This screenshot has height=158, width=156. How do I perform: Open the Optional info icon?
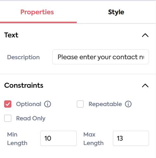point(48,104)
